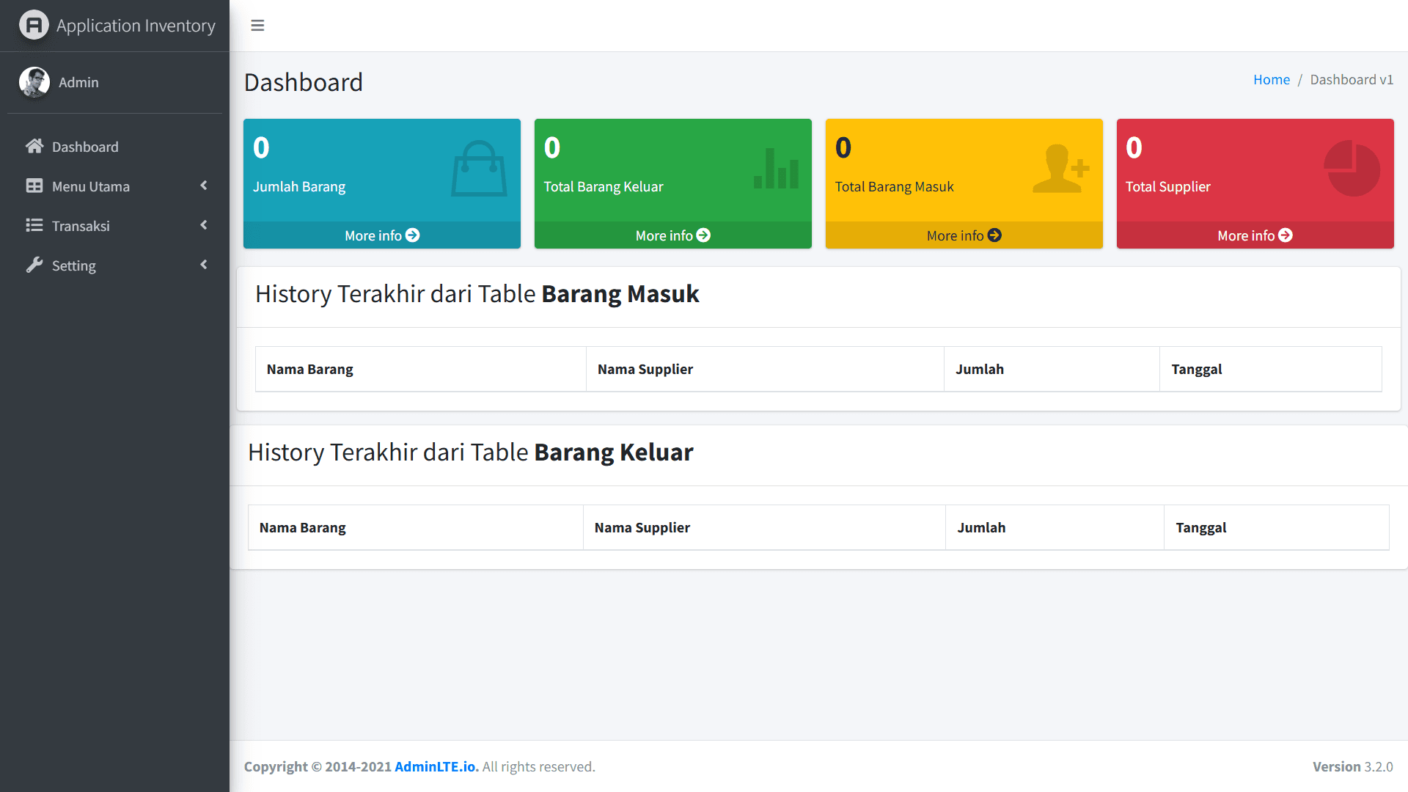Click More info on the Jumlah Barang card
The height and width of the screenshot is (792, 1408).
tap(381, 235)
